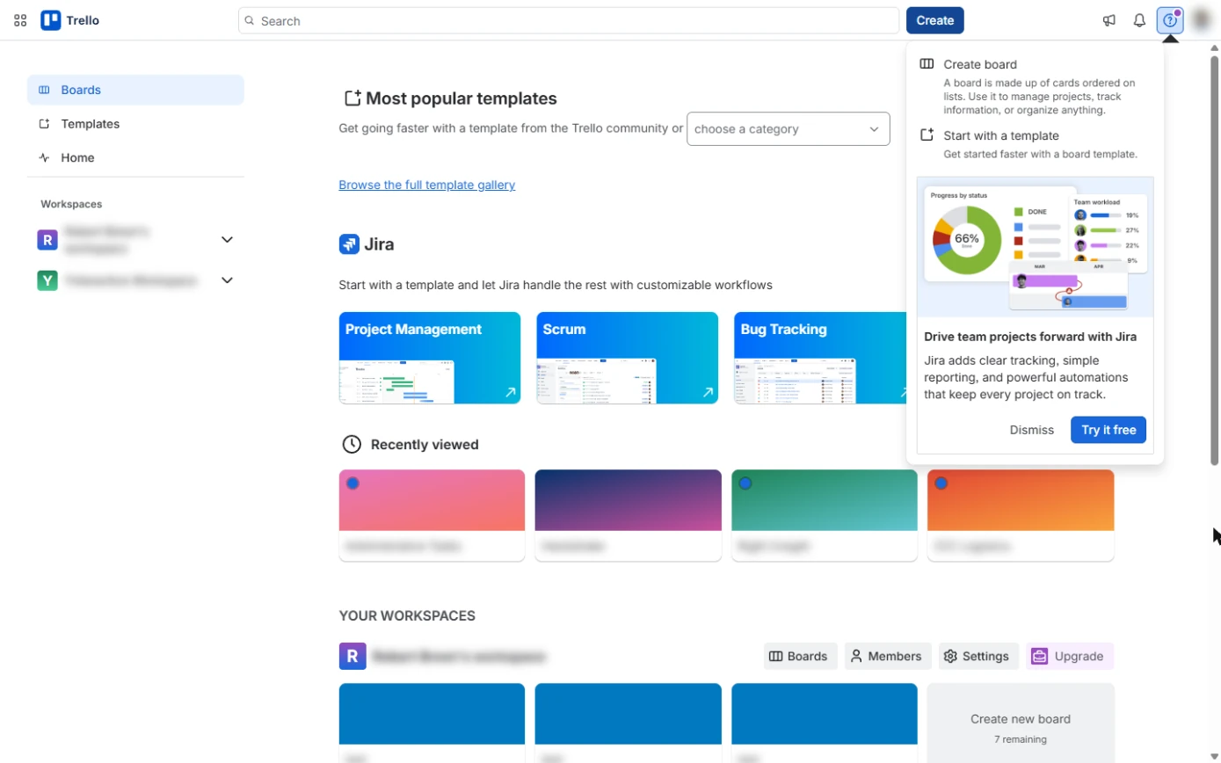1221x763 pixels.
Task: Click the R avatar under Your Workspaces
Action: click(352, 656)
